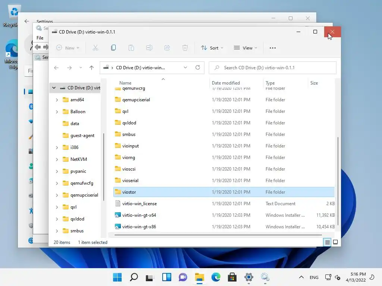Select the viorng folder
The image size is (382, 286).
pyautogui.click(x=224, y=158)
